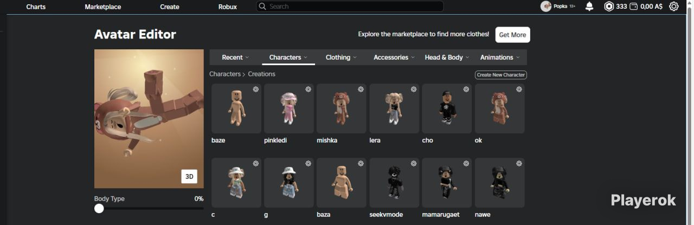
Task: Open settings gear for c character
Action: [x=255, y=163]
